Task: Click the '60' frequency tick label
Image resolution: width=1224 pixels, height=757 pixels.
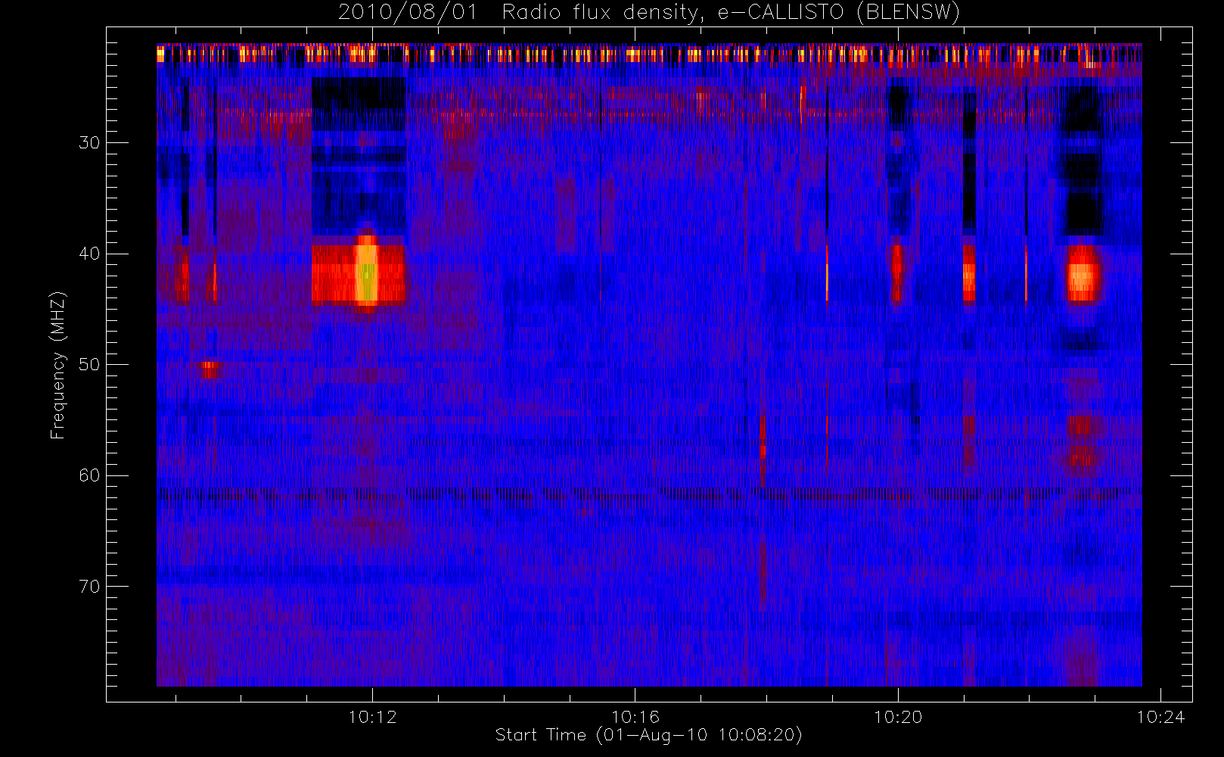Action: pyautogui.click(x=89, y=475)
